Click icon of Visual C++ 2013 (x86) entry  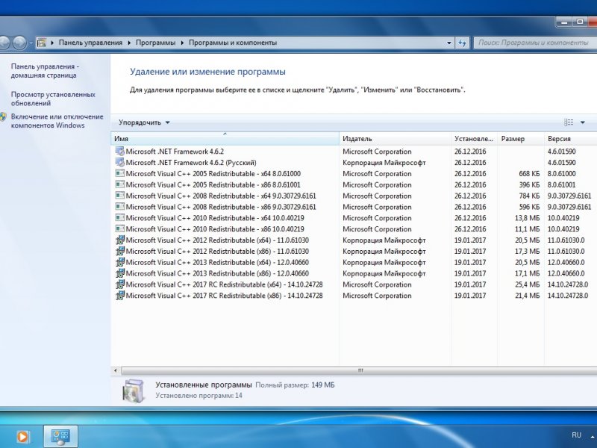119,273
